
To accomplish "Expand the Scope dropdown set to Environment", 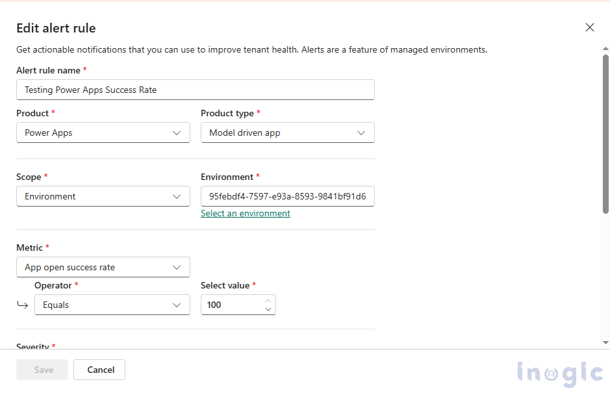I will click(103, 196).
